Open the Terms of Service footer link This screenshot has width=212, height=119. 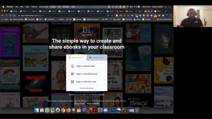(x=93, y=103)
